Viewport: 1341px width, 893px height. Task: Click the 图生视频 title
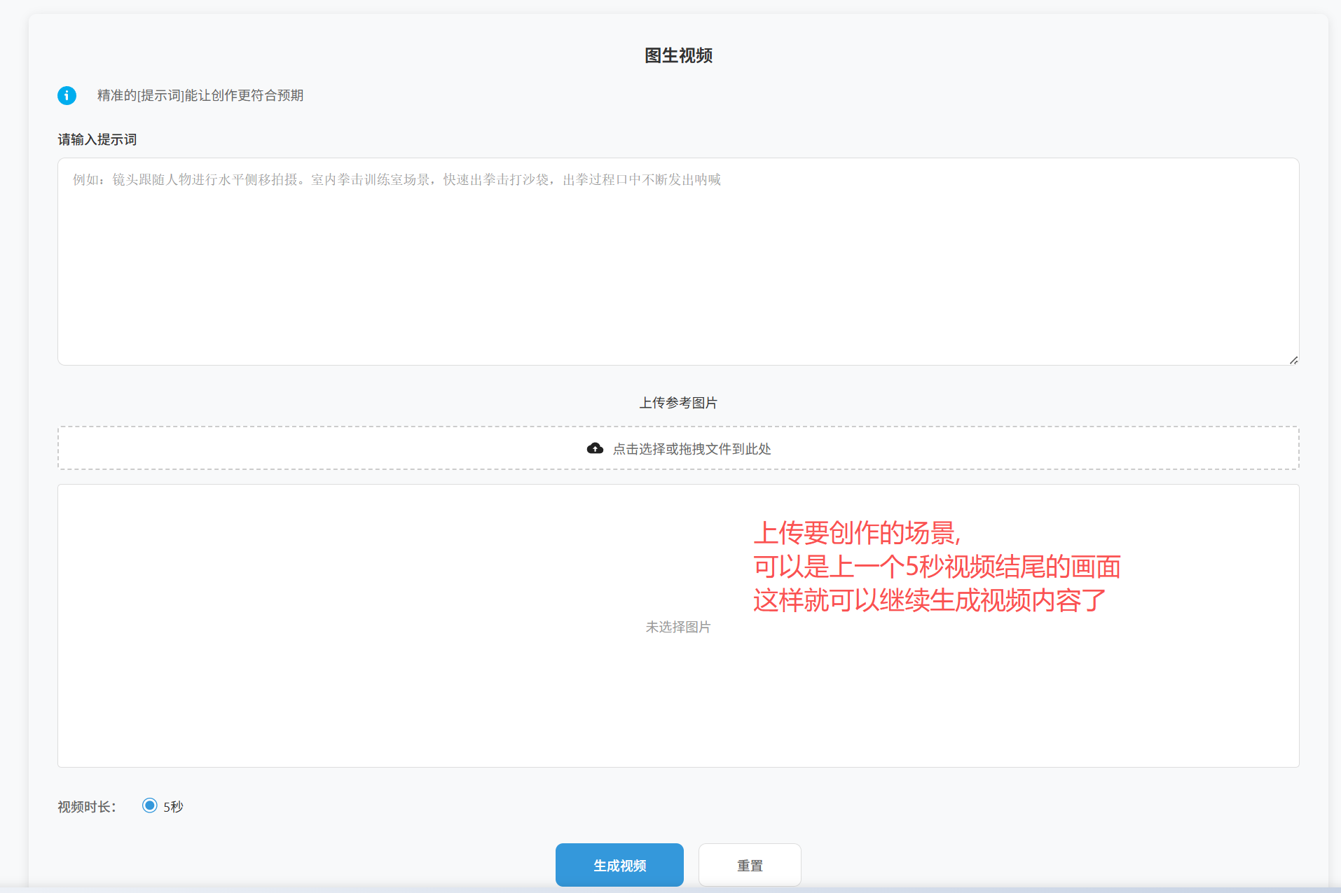click(678, 55)
